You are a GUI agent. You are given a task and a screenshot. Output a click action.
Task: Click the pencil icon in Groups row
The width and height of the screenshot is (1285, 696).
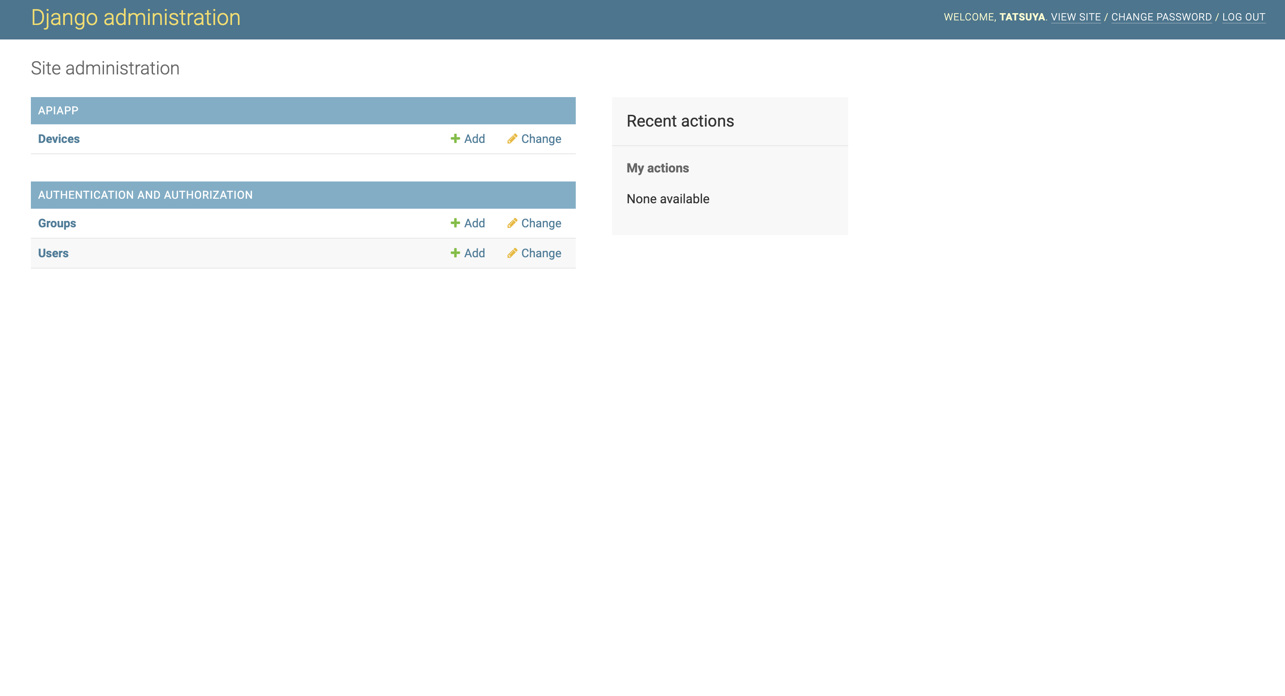[512, 223]
